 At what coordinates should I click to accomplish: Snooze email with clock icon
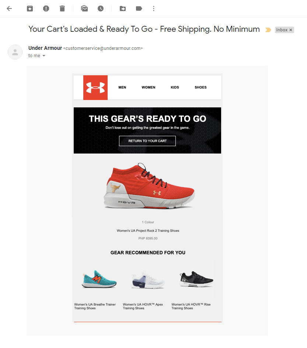101,8
